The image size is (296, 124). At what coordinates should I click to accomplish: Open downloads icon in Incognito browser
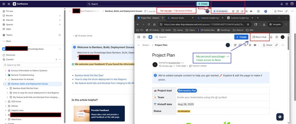pos(264,25)
